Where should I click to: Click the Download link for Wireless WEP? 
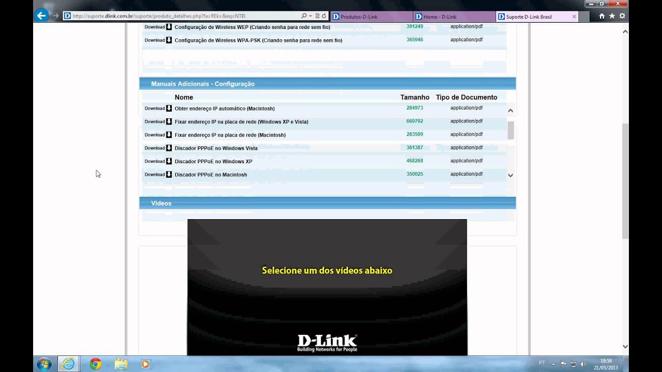(x=154, y=26)
